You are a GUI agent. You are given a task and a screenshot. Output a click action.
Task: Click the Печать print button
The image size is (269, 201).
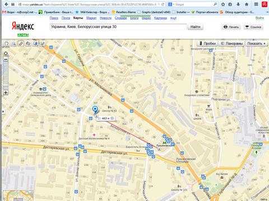click(231, 27)
